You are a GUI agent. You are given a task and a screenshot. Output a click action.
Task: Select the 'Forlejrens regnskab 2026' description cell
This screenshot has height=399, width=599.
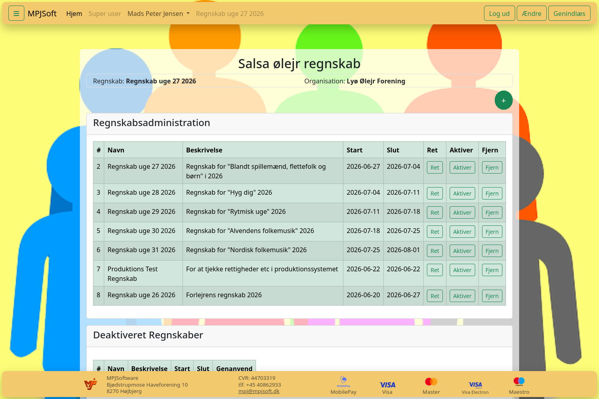coord(263,296)
